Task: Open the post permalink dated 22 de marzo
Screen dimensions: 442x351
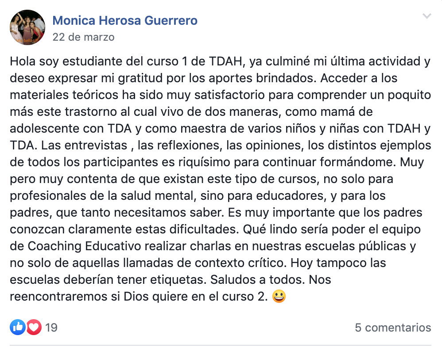Action: (x=83, y=37)
